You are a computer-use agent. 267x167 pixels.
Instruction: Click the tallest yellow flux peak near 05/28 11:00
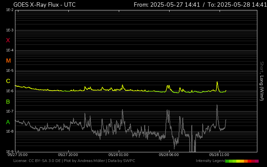click(217, 82)
